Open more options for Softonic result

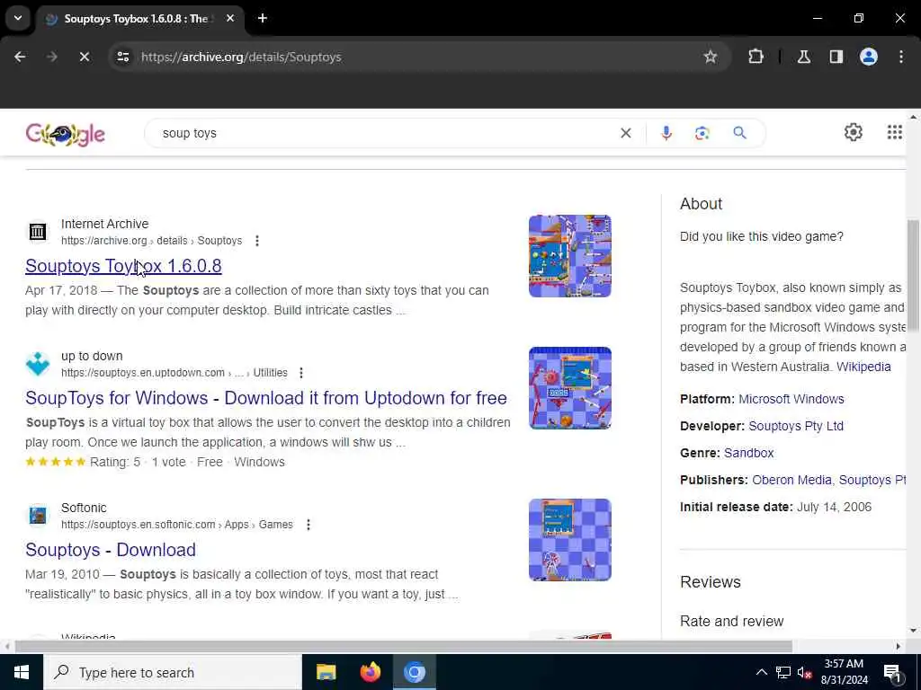[x=308, y=525]
